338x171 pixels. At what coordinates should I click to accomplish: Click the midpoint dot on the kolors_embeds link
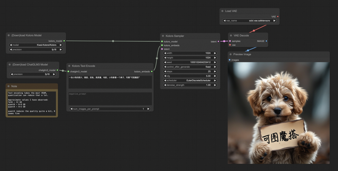(x=157, y=58)
